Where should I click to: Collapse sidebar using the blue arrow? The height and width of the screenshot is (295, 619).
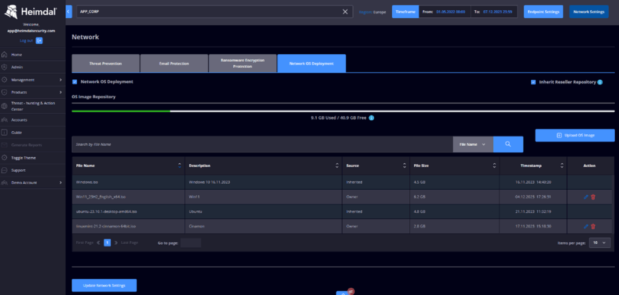(x=69, y=11)
